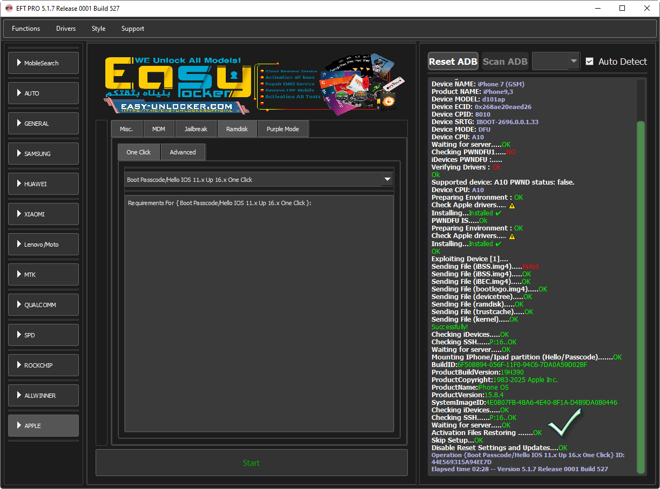This screenshot has height=489, width=660.
Task: Switch to the Ramdisk tab
Action: (237, 129)
